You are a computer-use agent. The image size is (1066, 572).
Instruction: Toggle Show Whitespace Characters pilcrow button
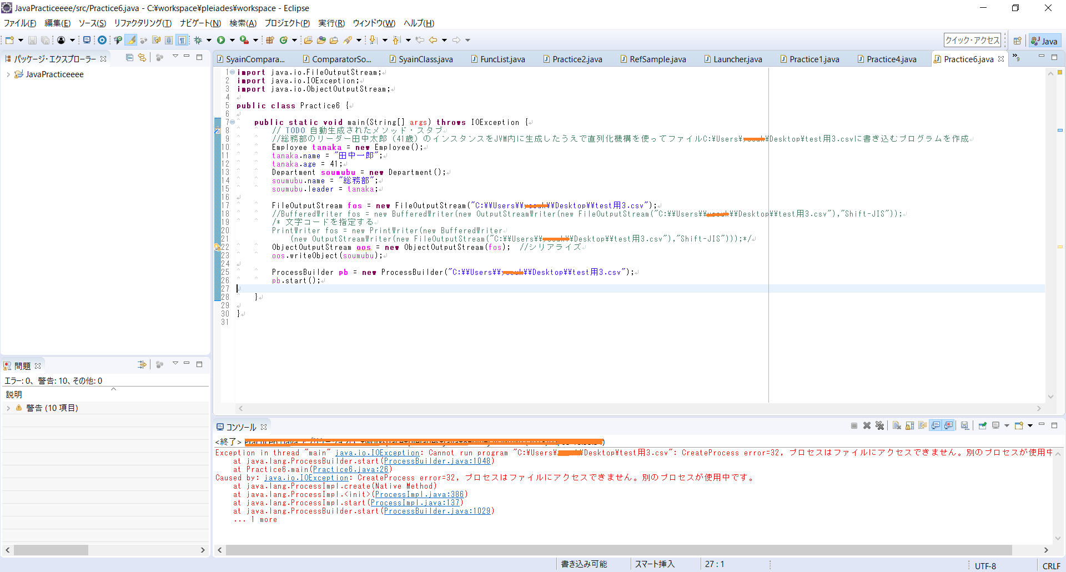click(x=182, y=40)
